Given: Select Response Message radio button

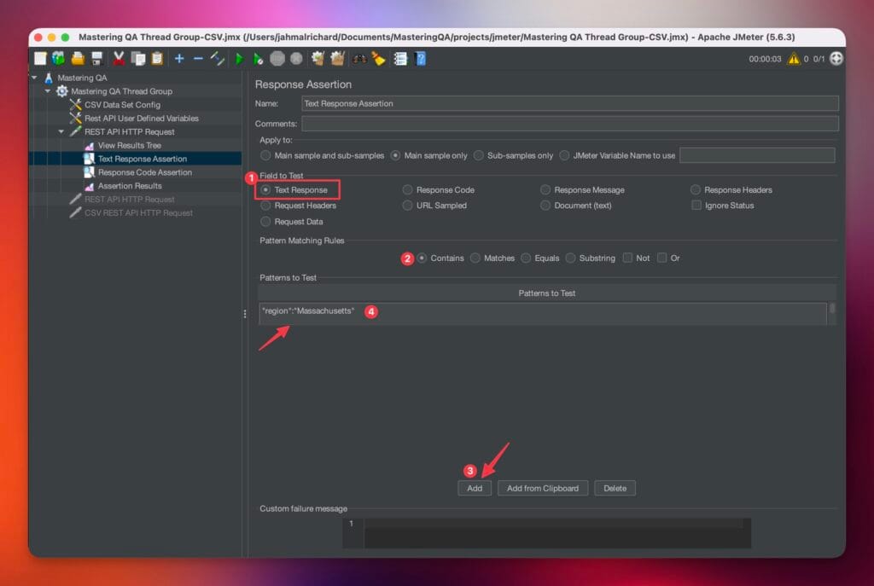Looking at the screenshot, I should (545, 190).
